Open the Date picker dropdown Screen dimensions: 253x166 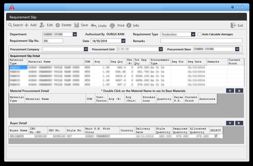click(123, 41)
